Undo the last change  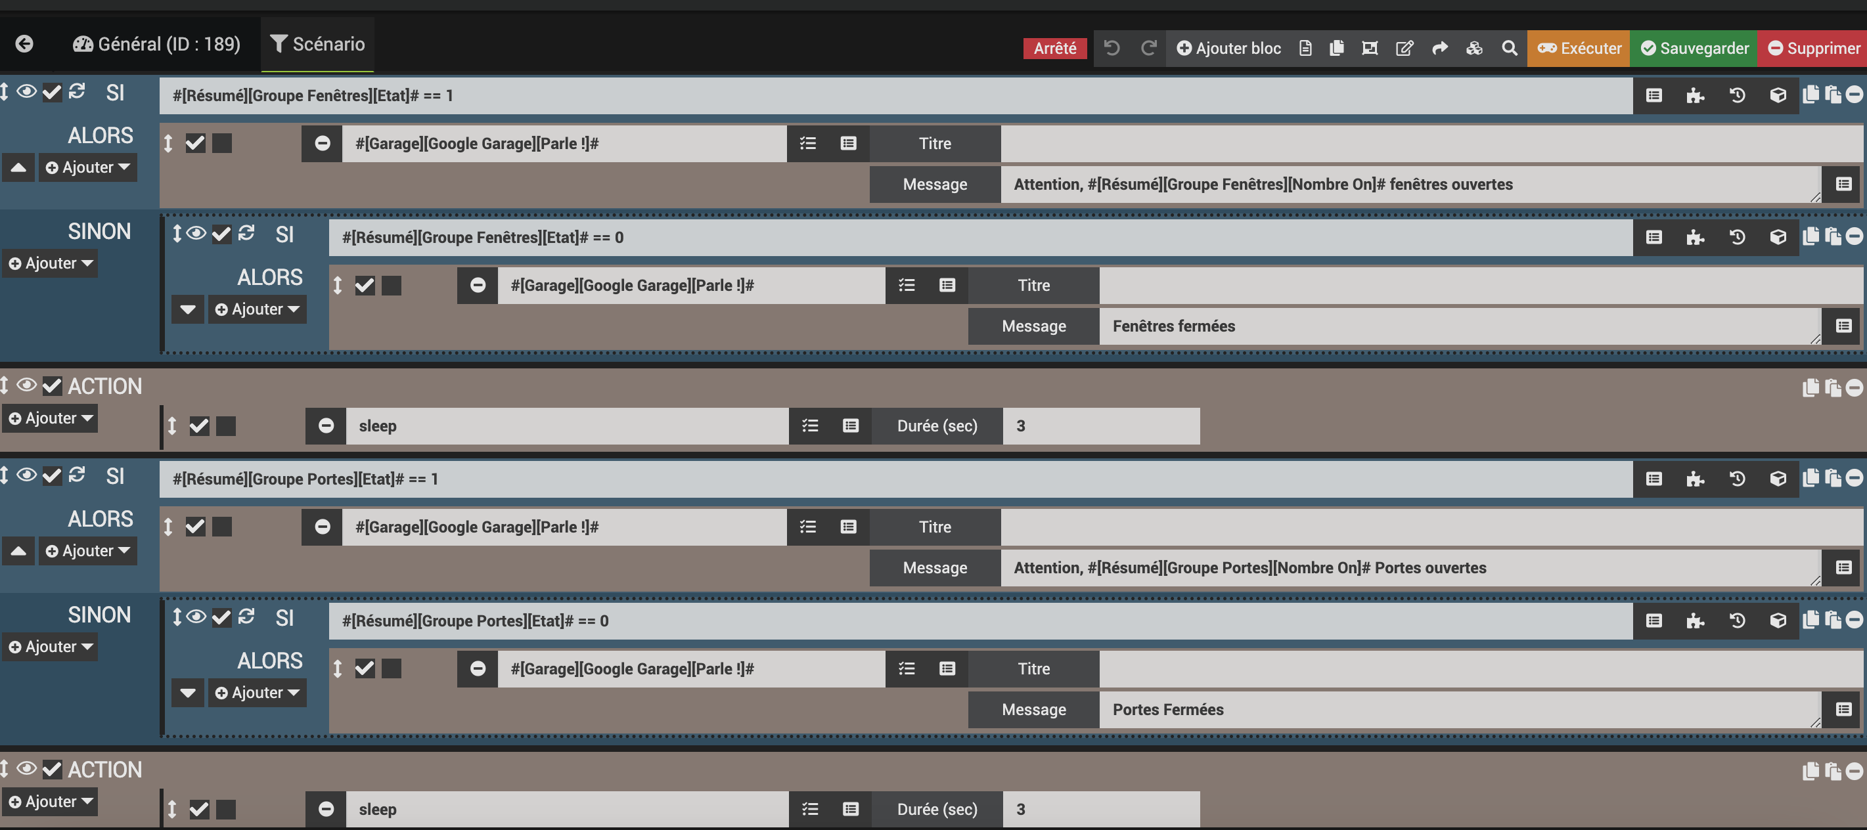point(1112,49)
